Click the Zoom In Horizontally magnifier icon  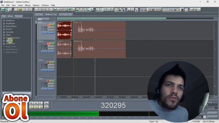tap(31, 103)
